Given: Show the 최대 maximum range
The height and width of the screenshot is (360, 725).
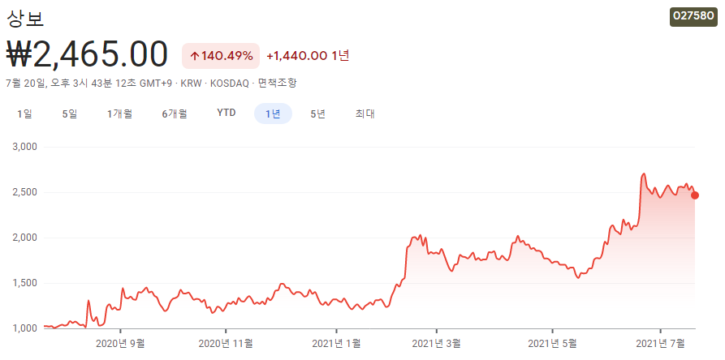Looking at the screenshot, I should tap(365, 114).
